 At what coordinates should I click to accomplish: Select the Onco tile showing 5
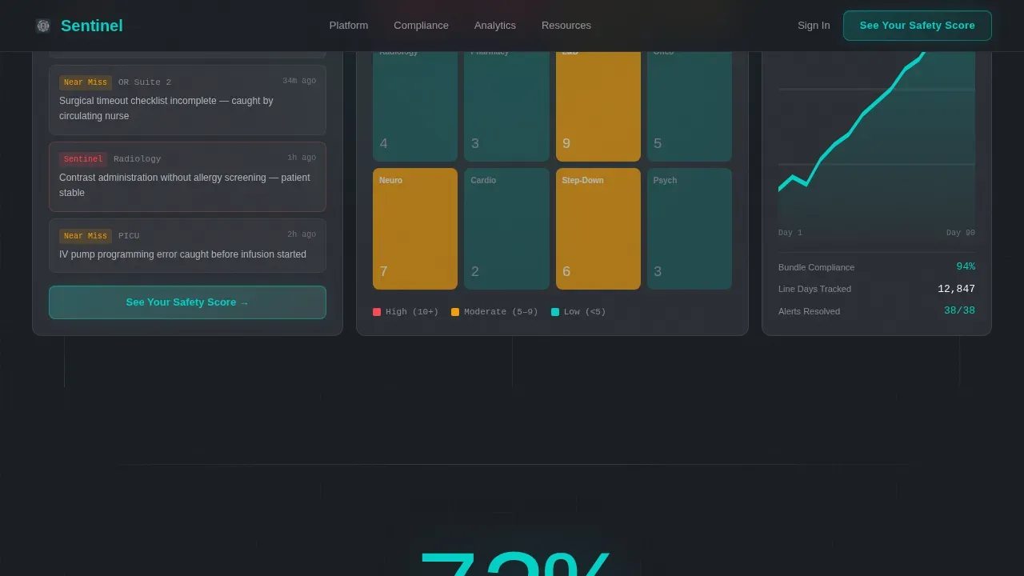[x=690, y=106]
